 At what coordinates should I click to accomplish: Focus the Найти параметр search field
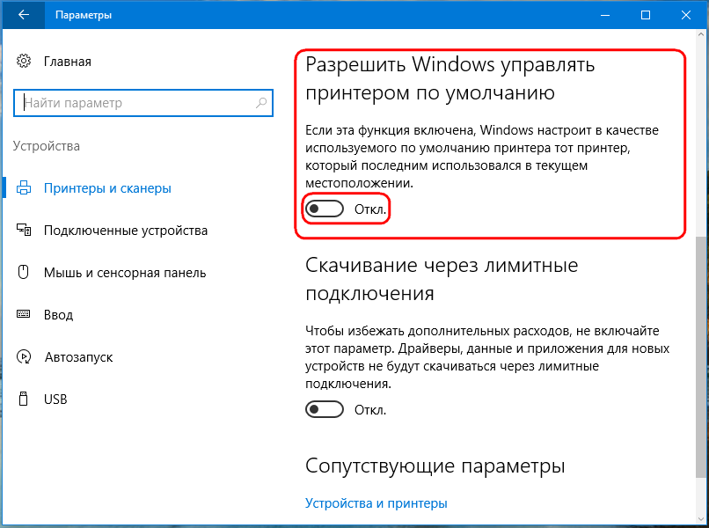click(x=143, y=103)
